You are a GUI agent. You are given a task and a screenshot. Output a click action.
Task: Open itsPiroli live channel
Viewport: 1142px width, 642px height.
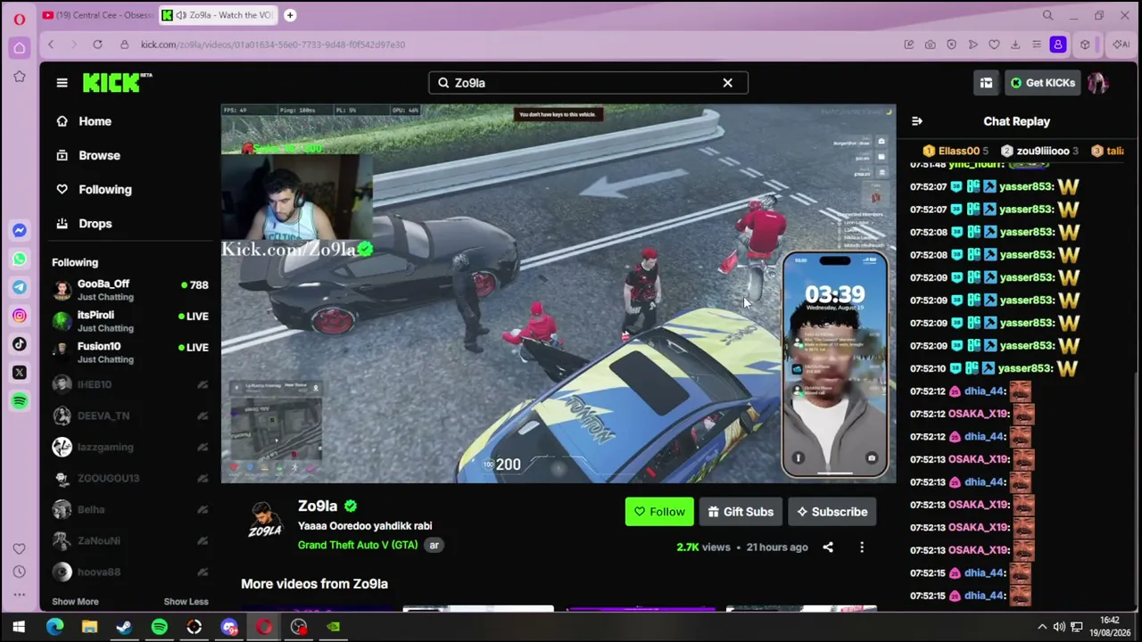(x=130, y=321)
